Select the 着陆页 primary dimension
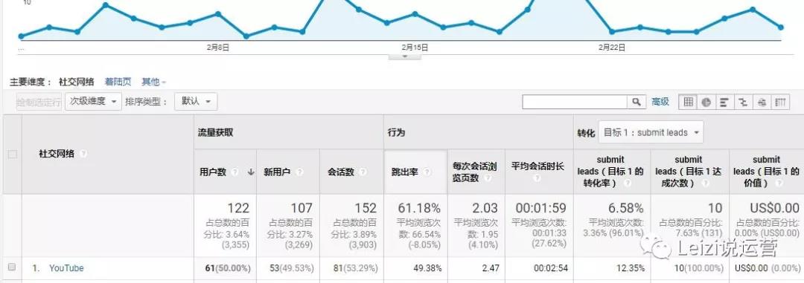Image resolution: width=804 pixels, height=283 pixels. (118, 82)
